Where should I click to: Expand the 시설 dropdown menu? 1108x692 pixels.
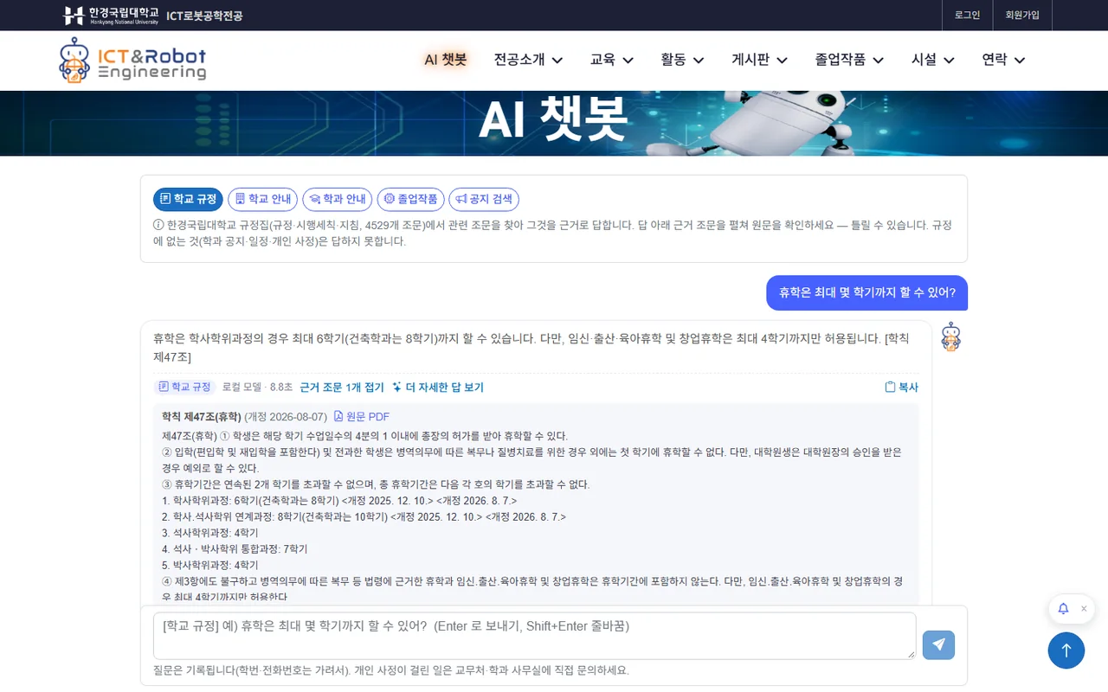tap(933, 60)
